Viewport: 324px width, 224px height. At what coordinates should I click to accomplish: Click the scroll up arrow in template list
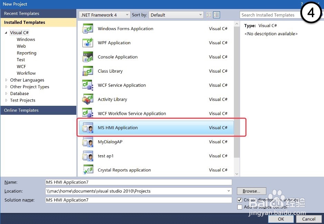237,24
